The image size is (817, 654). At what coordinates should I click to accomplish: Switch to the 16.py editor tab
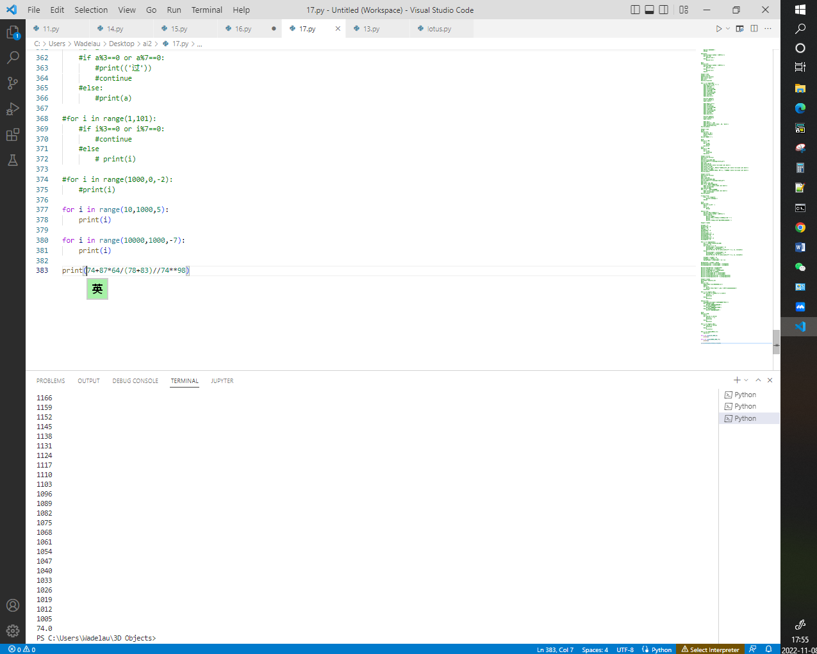tap(243, 29)
